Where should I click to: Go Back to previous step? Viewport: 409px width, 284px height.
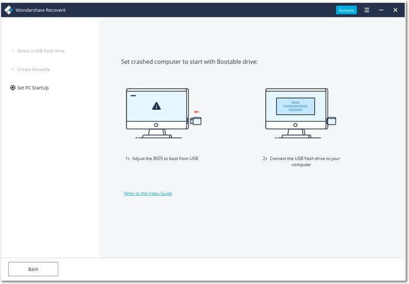click(33, 269)
